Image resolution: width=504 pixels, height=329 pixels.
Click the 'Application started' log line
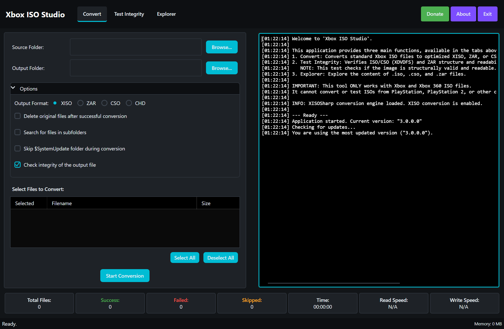[342, 121]
